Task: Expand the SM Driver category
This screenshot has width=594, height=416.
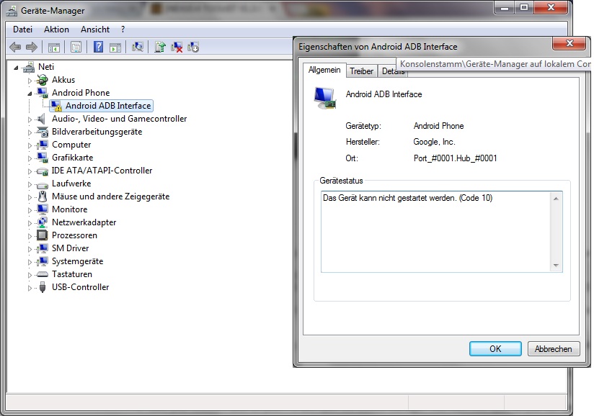Action: tap(30, 249)
